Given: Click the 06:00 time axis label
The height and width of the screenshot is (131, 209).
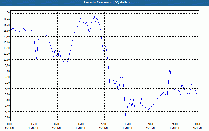Looking at the screenshot, I should (57, 124).
